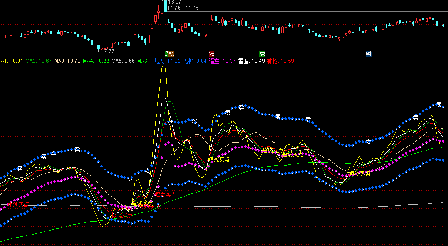Select the MA5: 8.66 indicator label
This screenshot has height=246, width=448.
point(123,61)
